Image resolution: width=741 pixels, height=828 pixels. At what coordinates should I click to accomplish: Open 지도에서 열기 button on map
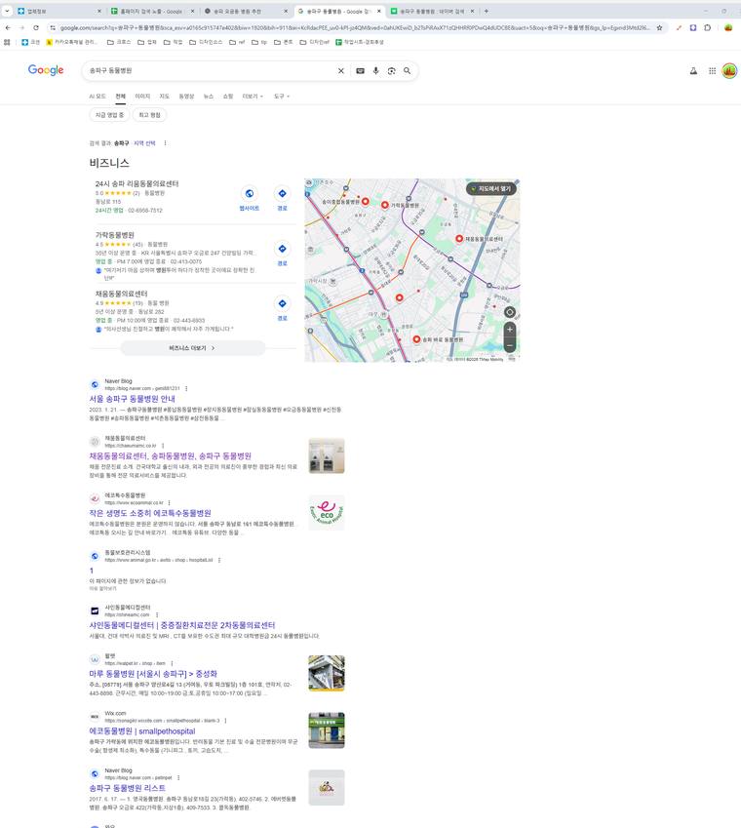(x=491, y=188)
